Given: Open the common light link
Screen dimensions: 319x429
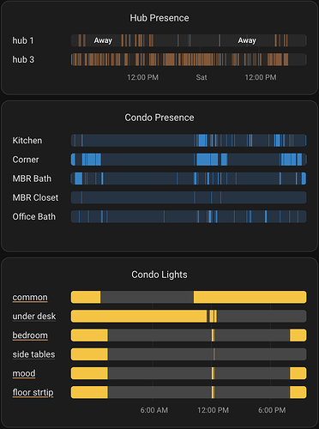Looking at the screenshot, I should 30,297.
